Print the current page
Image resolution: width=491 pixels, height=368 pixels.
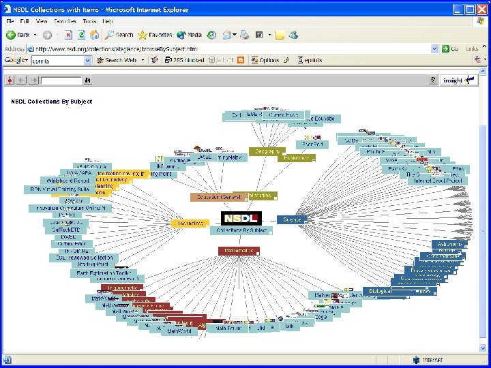click(x=245, y=35)
